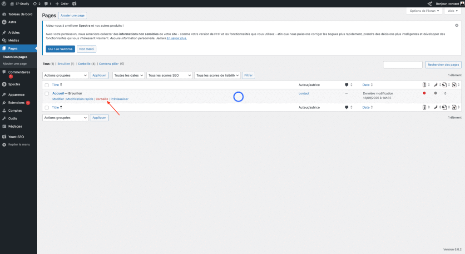Click readability feather icon in bottom header row

435,107
